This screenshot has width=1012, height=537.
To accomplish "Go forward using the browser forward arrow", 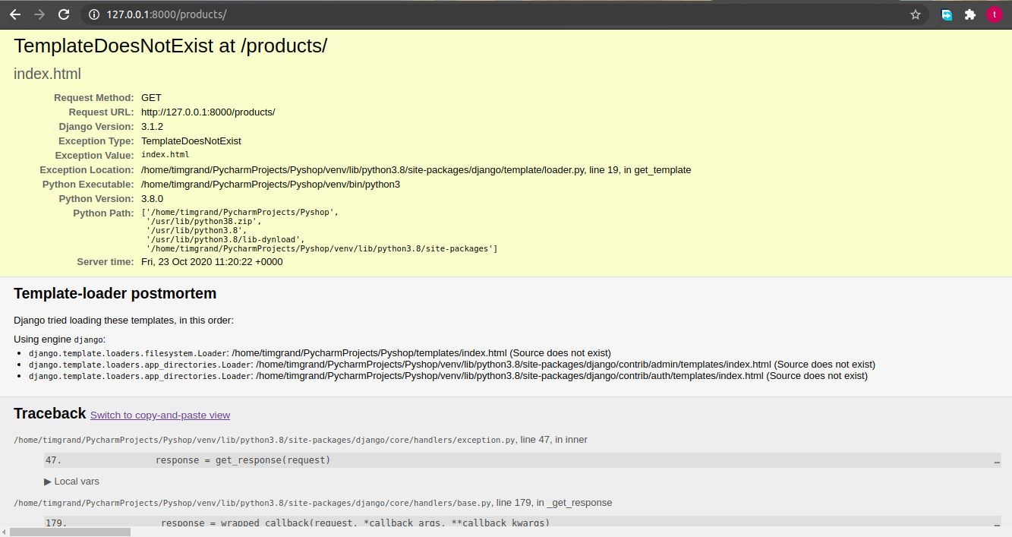I will [39, 14].
